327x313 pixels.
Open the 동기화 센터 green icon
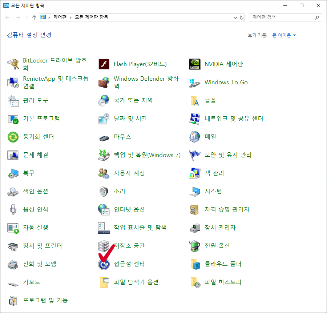[x=13, y=137]
